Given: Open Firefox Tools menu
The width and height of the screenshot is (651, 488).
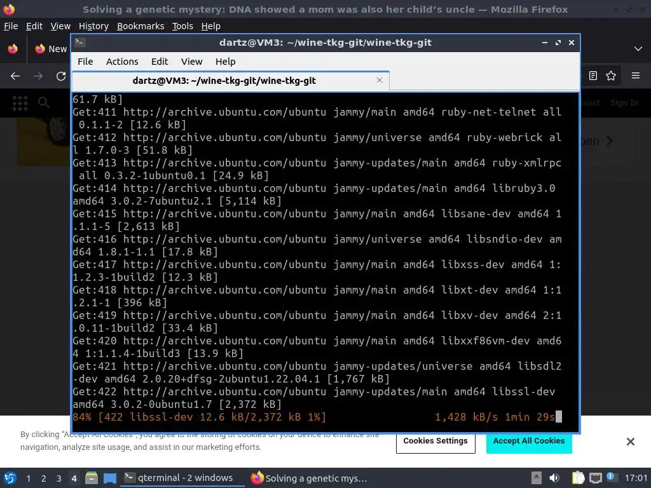Looking at the screenshot, I should (x=182, y=25).
